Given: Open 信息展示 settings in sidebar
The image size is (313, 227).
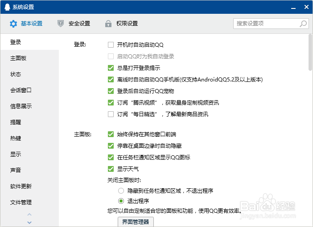Looking at the screenshot, I should (29, 106).
